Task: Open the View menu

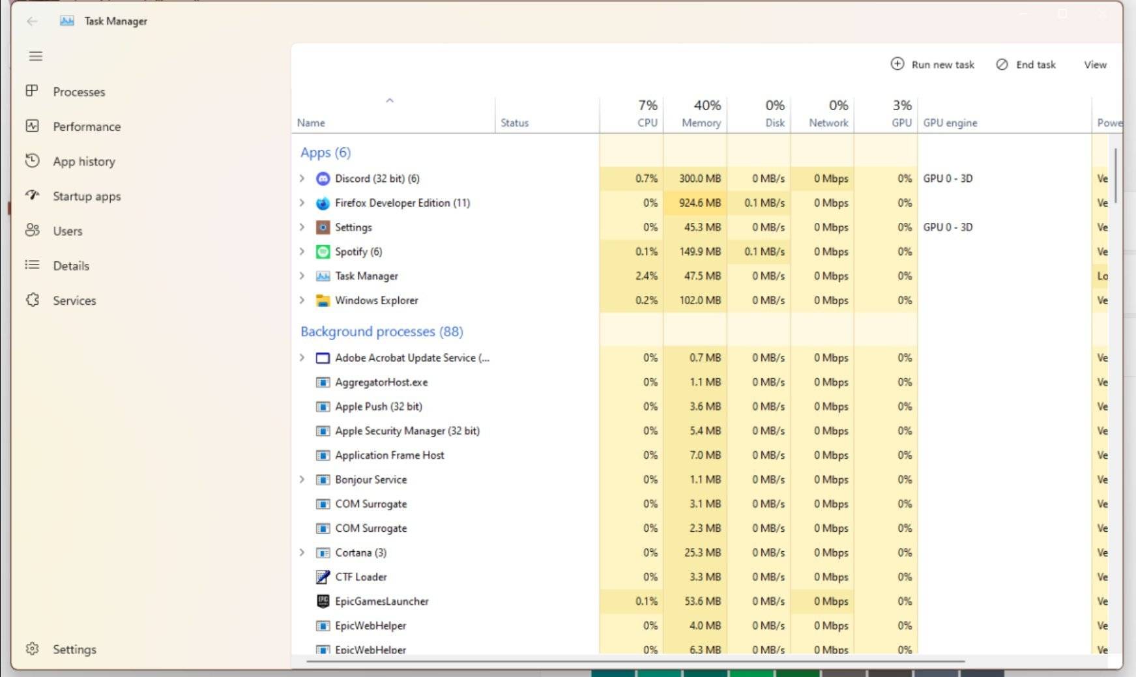Action: tap(1095, 65)
